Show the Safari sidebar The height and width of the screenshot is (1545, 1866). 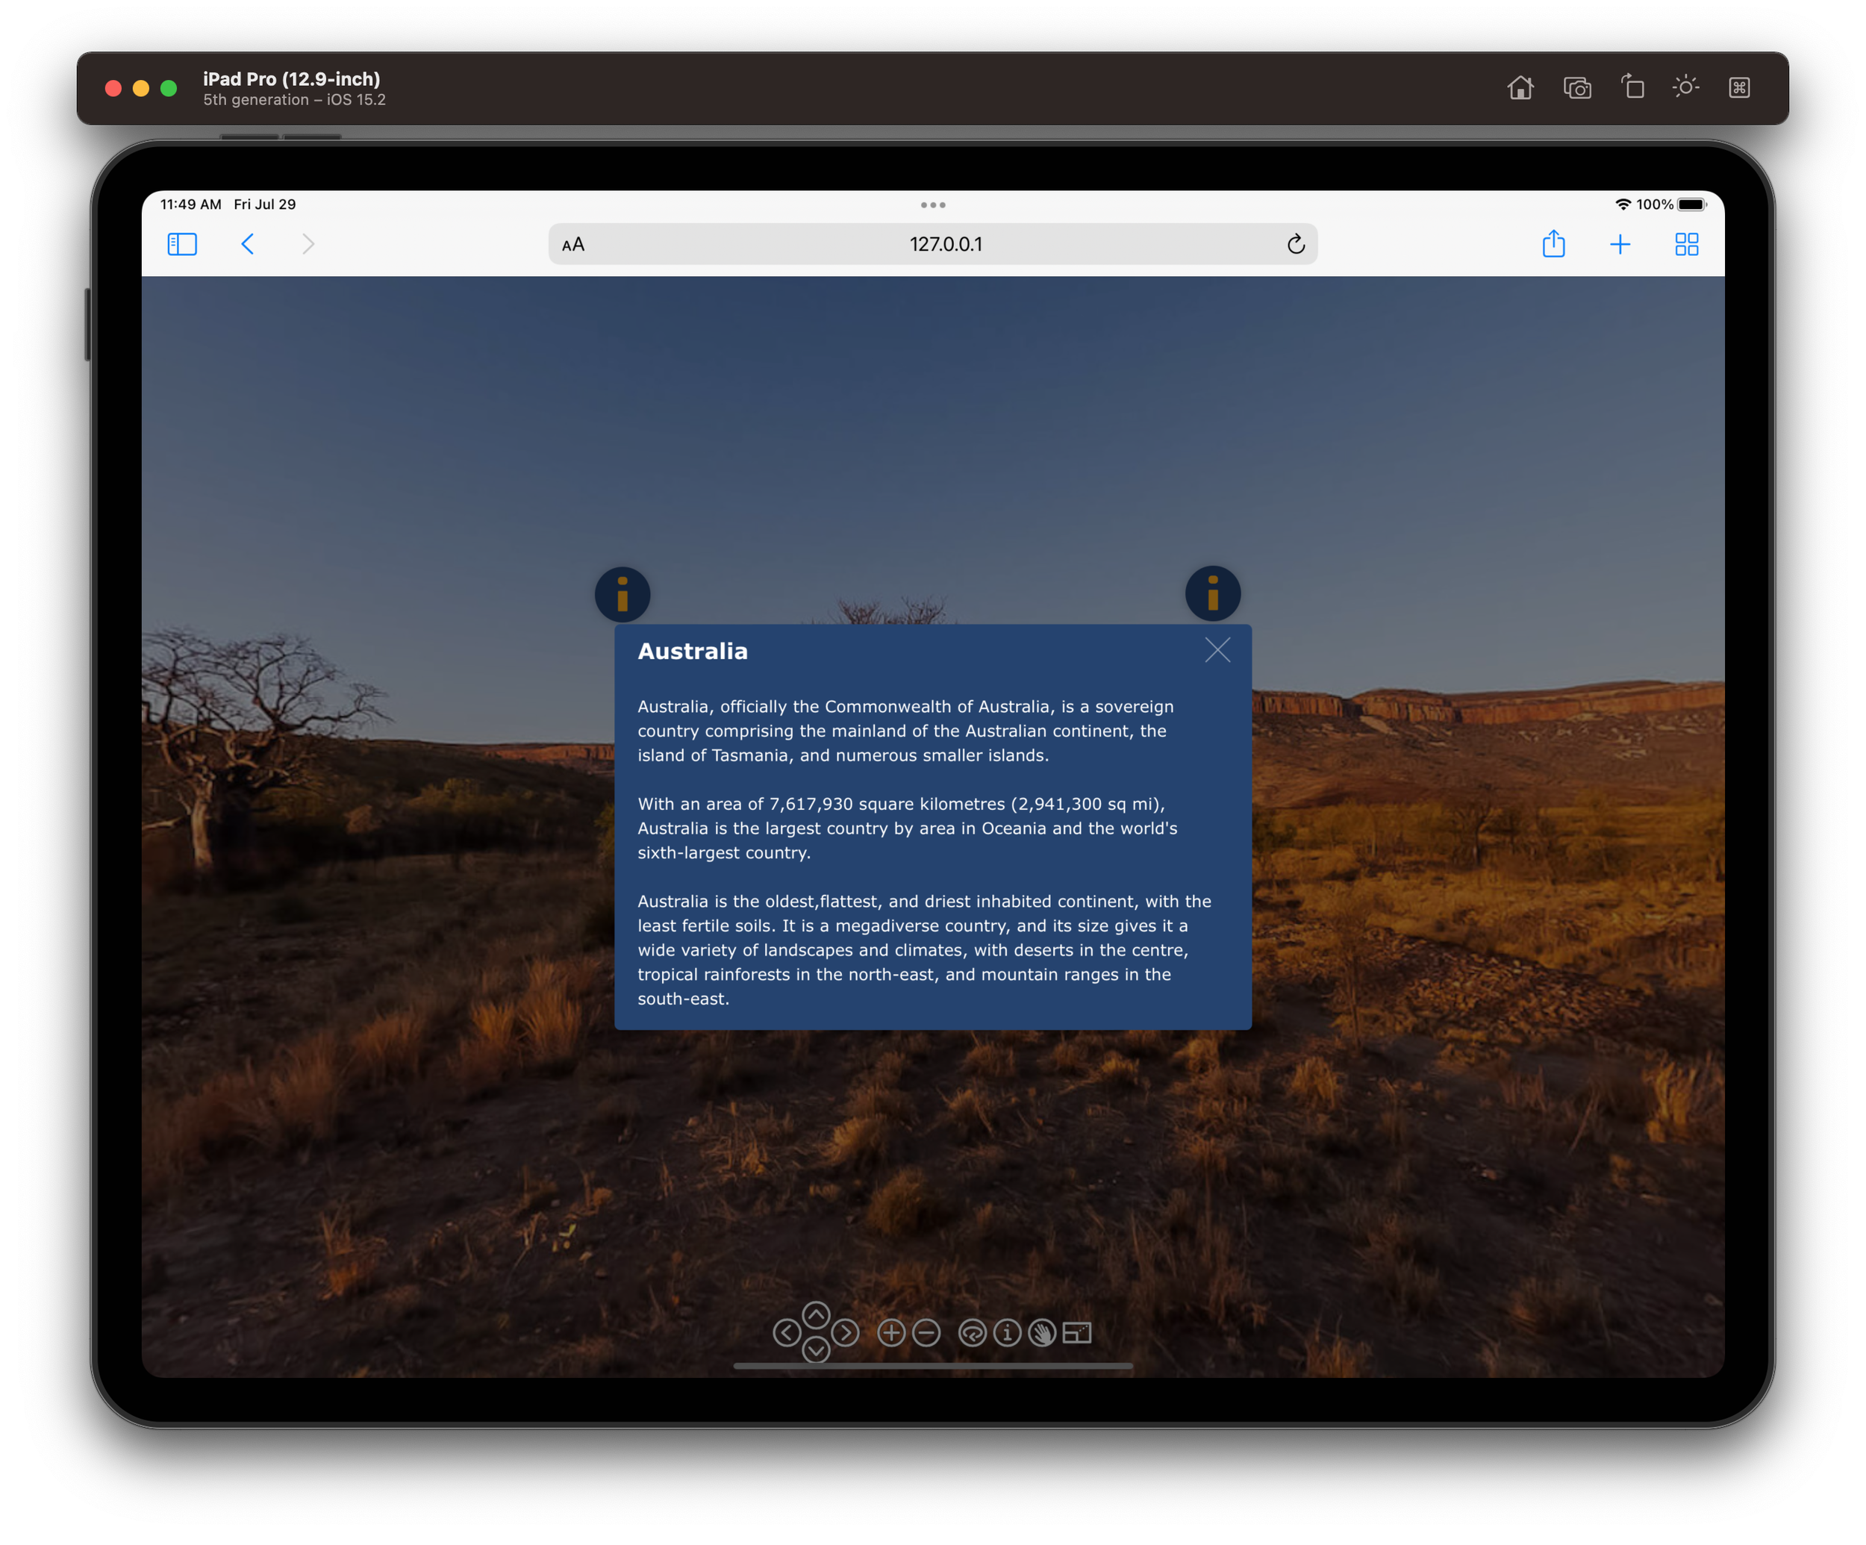pyautogui.click(x=182, y=244)
